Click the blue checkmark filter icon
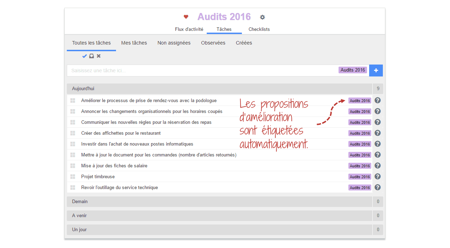The image size is (450, 248). click(84, 56)
